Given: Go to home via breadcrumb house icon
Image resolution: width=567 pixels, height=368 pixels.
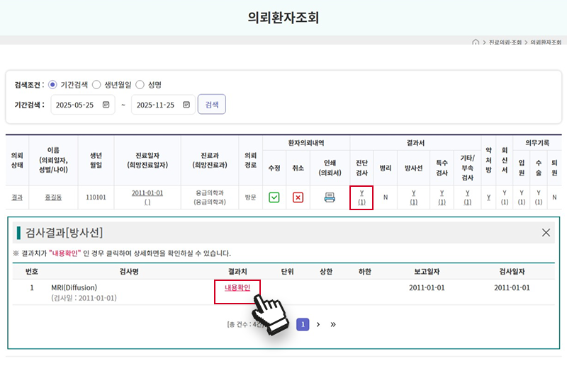Looking at the screenshot, I should pos(476,42).
